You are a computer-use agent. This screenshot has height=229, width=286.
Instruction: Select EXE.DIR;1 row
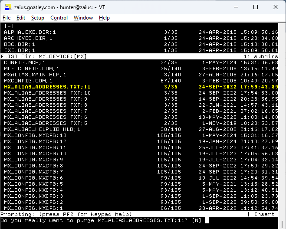141,50
